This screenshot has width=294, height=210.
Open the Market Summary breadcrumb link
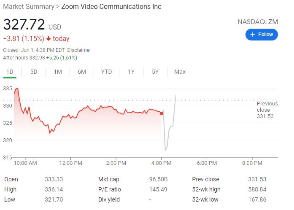29,6
